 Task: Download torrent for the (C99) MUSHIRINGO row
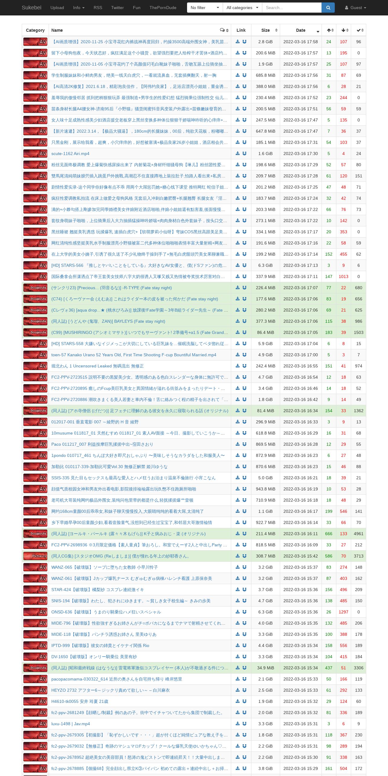tap(238, 332)
